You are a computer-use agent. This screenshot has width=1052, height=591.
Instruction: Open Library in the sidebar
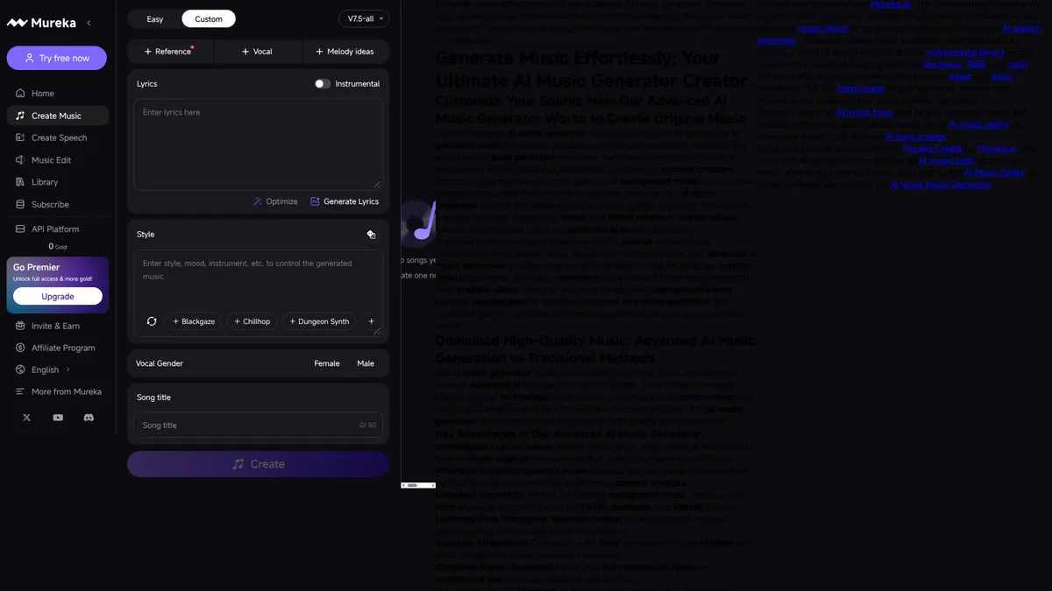pyautogui.click(x=45, y=182)
